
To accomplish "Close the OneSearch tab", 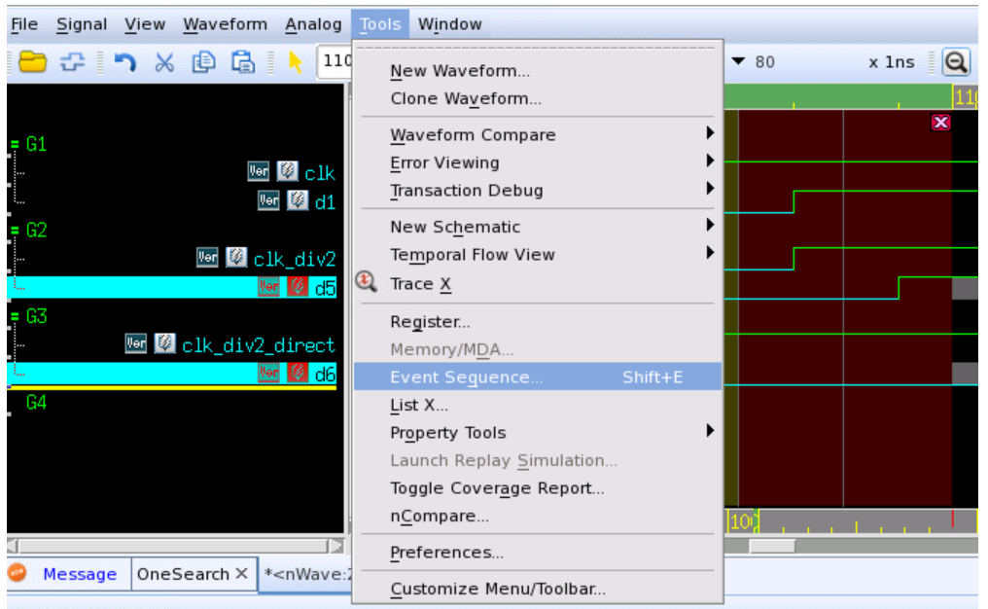I will (x=241, y=573).
